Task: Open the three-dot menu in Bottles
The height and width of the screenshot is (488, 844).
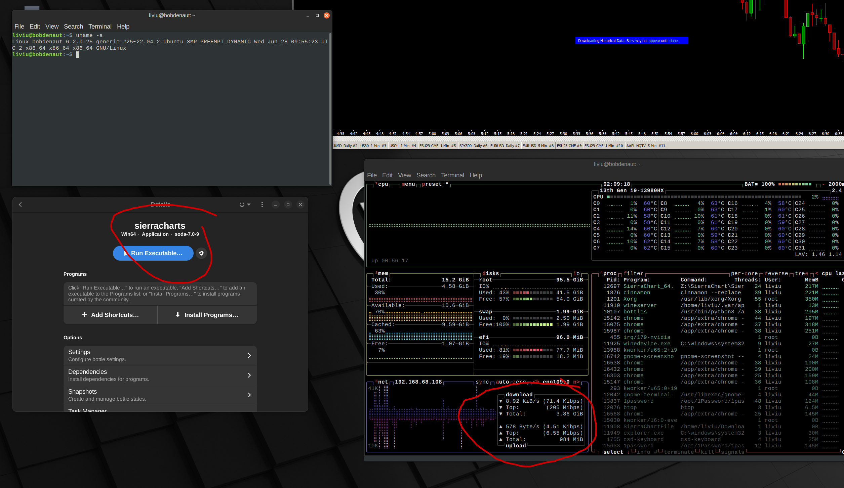Action: coord(262,205)
